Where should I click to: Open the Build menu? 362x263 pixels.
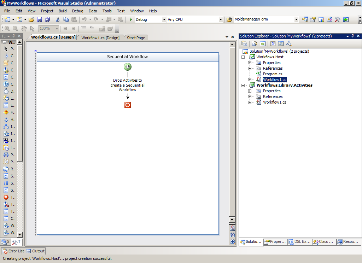point(63,11)
